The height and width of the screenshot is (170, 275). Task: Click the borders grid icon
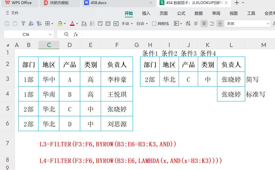click(x=47, y=24)
